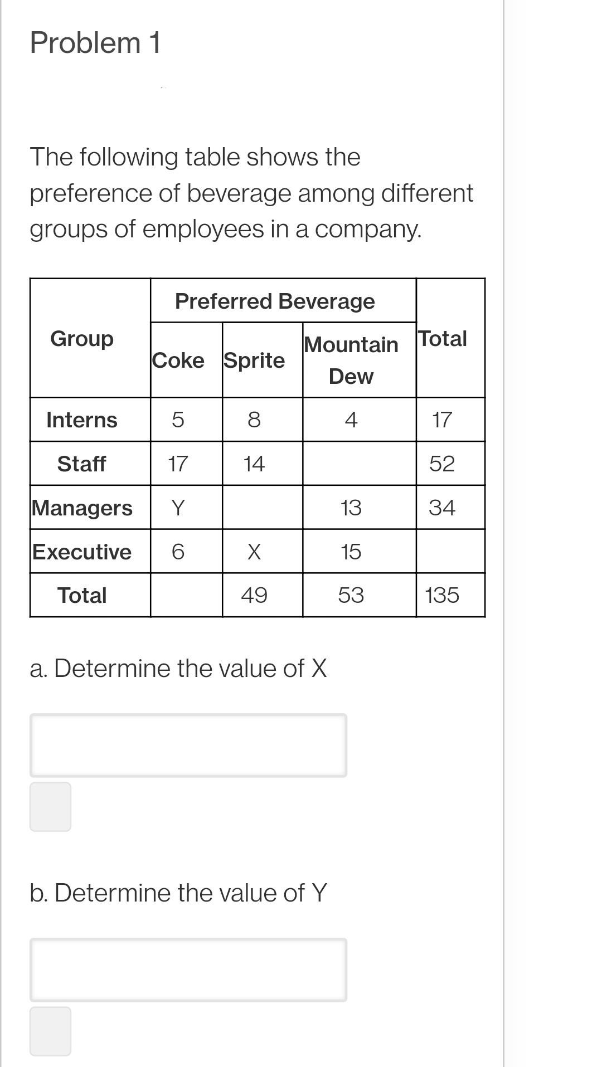Click the answer field for value X
The height and width of the screenshot is (1067, 602).
(x=188, y=745)
